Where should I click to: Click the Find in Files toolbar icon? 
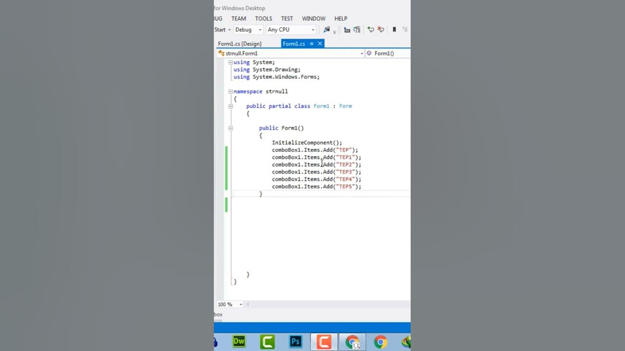click(327, 30)
